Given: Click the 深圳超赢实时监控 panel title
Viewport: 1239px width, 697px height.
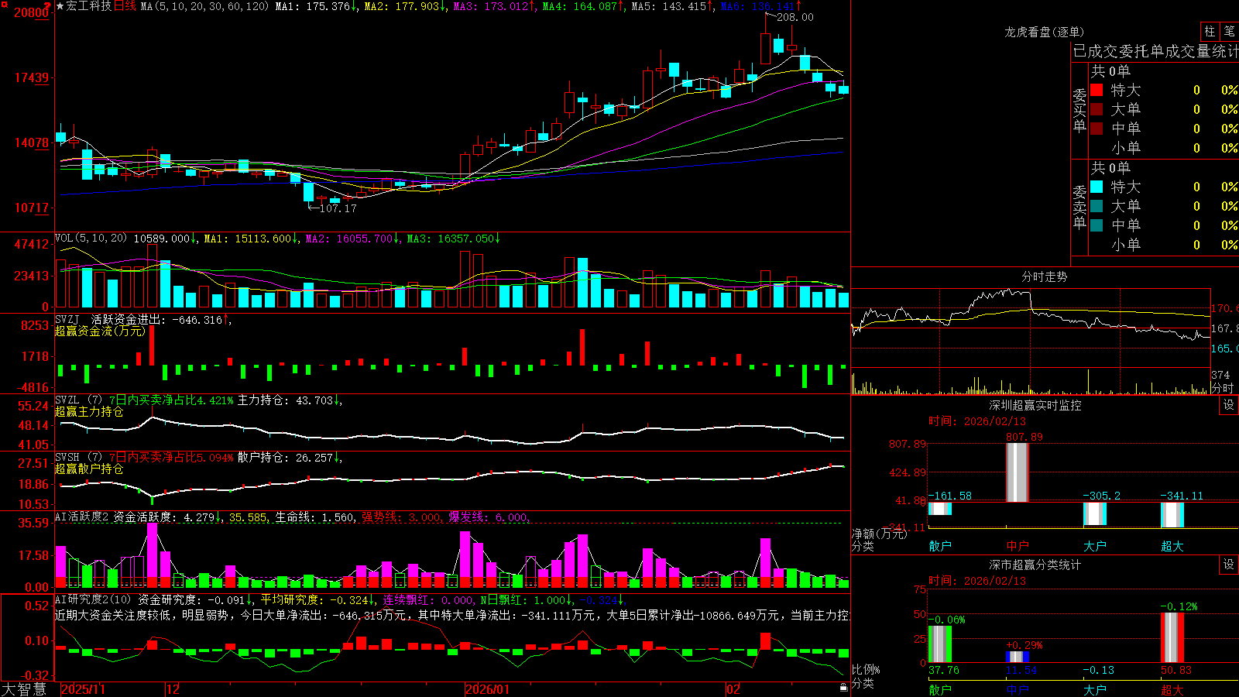Looking at the screenshot, I should pos(1035,405).
